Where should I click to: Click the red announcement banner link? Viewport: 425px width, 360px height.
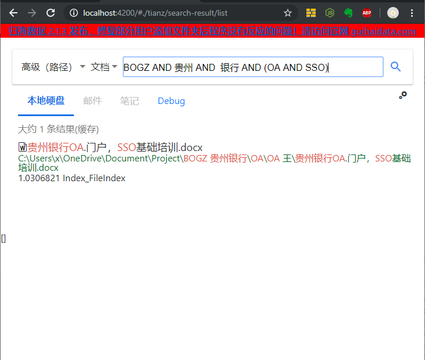[x=212, y=31]
